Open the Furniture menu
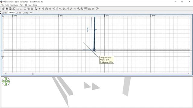This screenshot has height=108, width=193. [x=14, y=5]
